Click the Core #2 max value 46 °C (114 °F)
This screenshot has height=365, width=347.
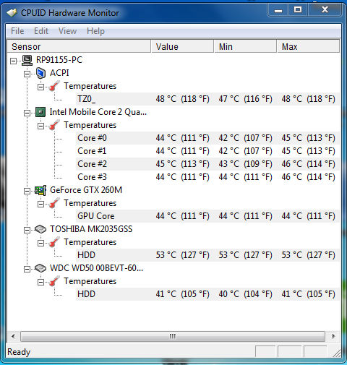point(309,164)
